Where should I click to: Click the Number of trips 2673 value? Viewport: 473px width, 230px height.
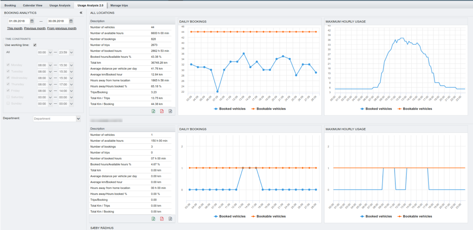pyautogui.click(x=154, y=45)
